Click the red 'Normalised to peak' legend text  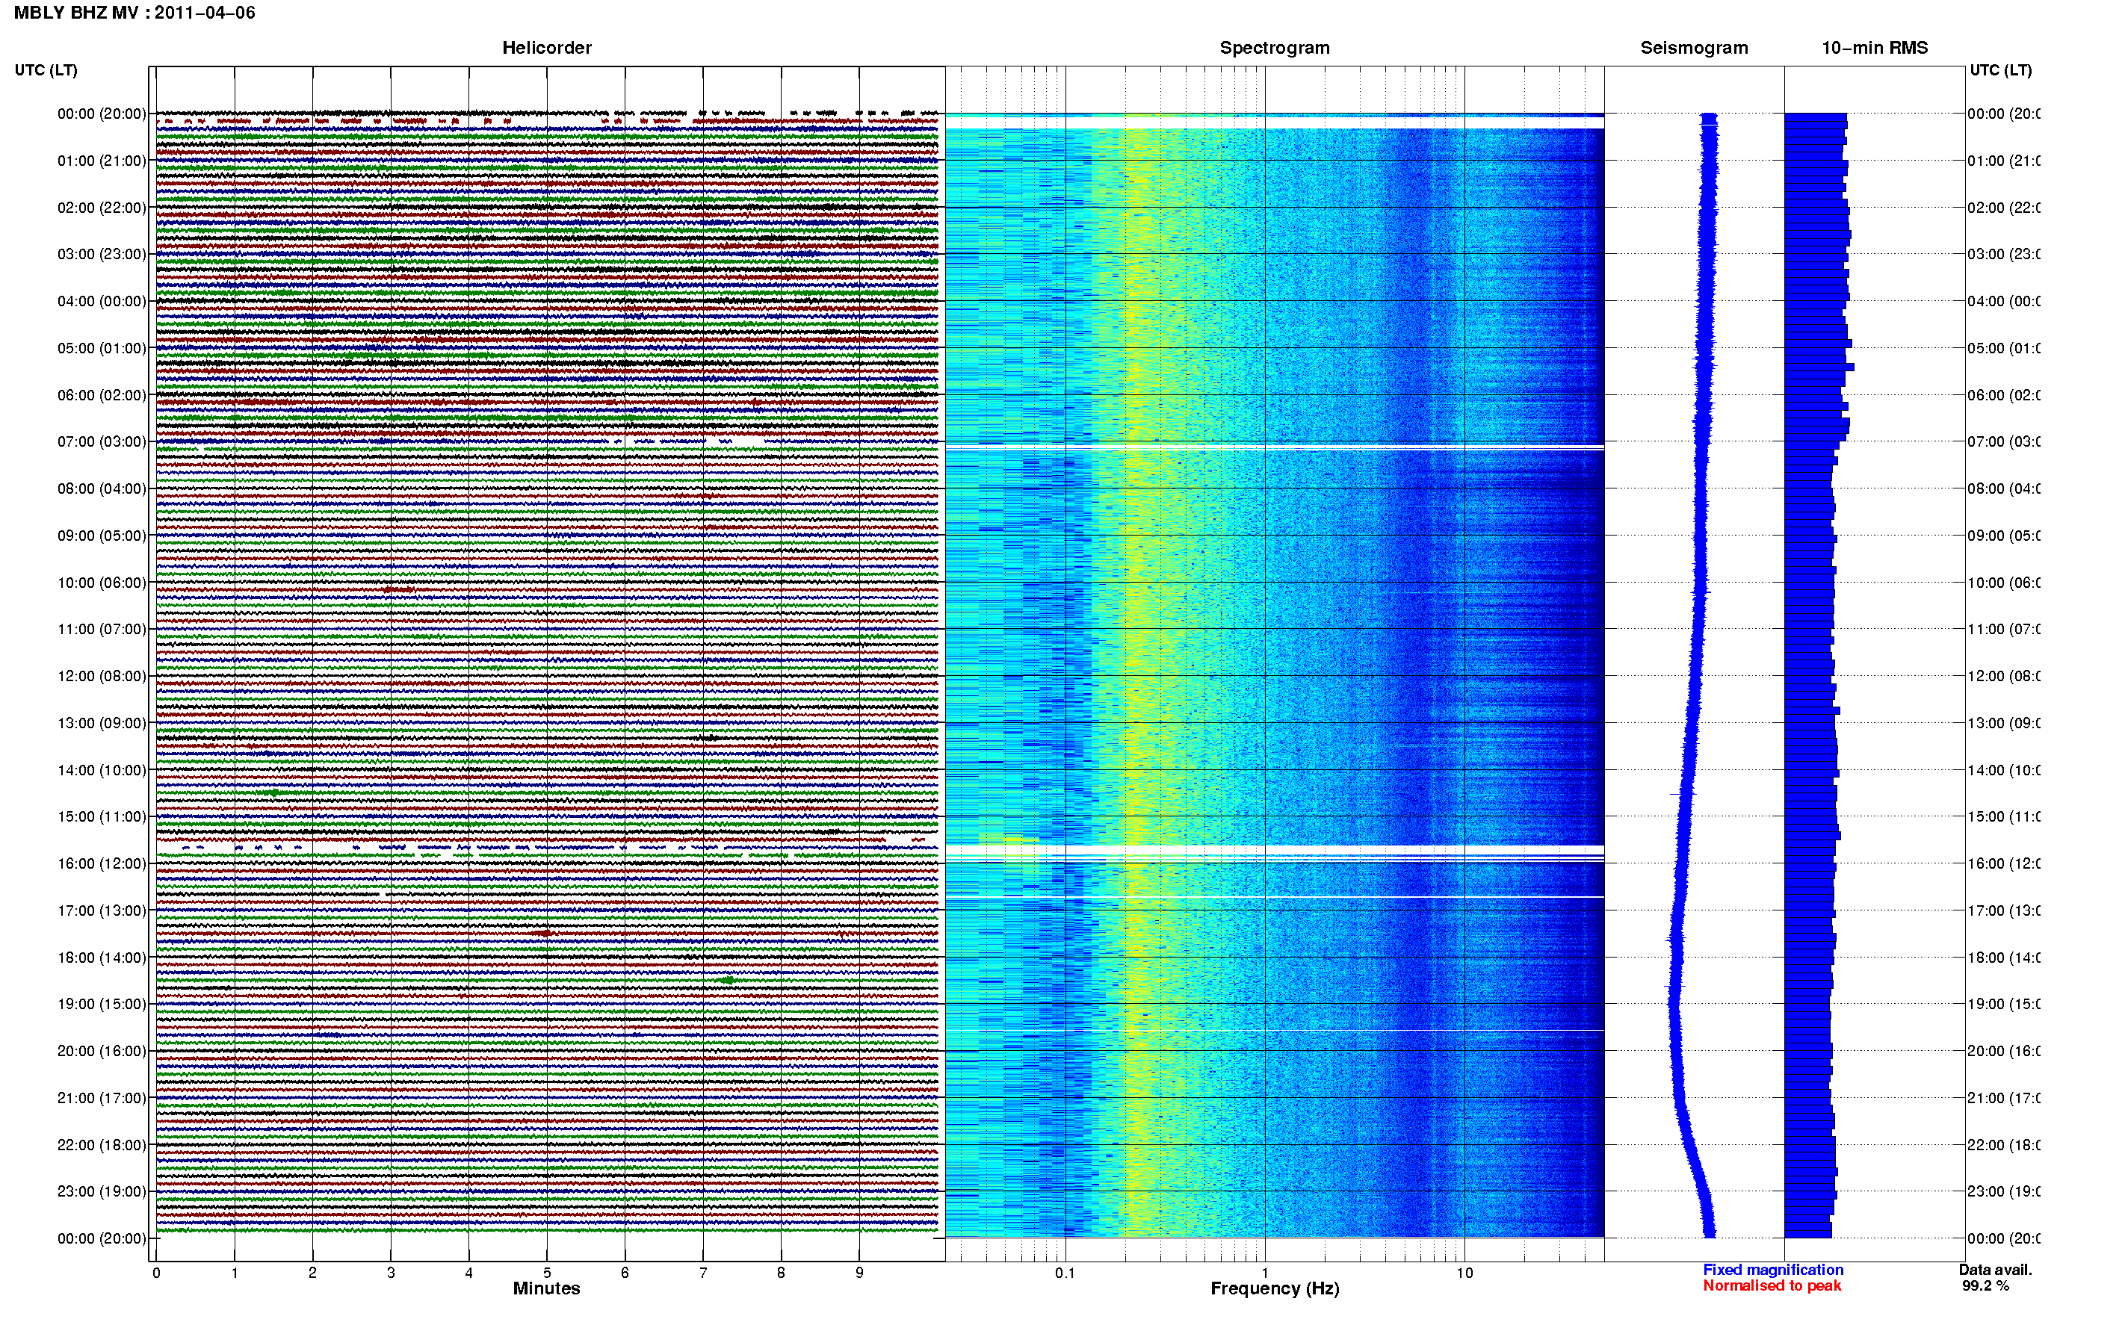click(1772, 1286)
